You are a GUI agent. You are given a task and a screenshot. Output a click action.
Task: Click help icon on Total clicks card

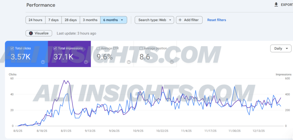point(43,62)
